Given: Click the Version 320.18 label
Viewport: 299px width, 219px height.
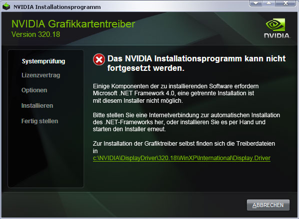Looking at the screenshot, I should pos(35,34).
